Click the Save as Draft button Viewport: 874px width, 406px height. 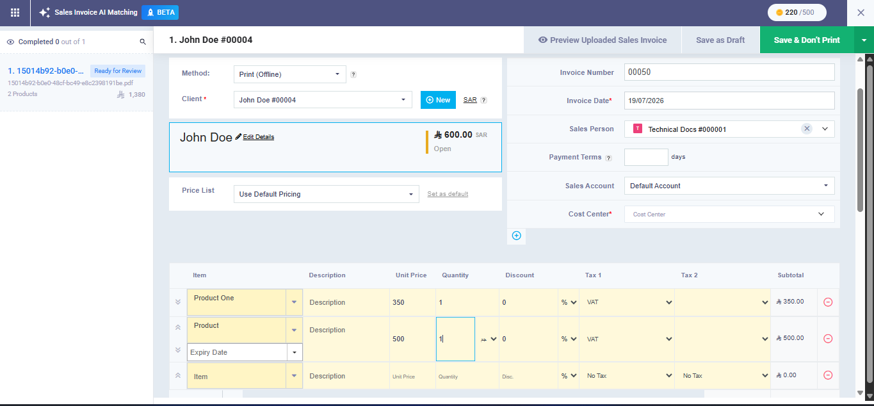720,40
